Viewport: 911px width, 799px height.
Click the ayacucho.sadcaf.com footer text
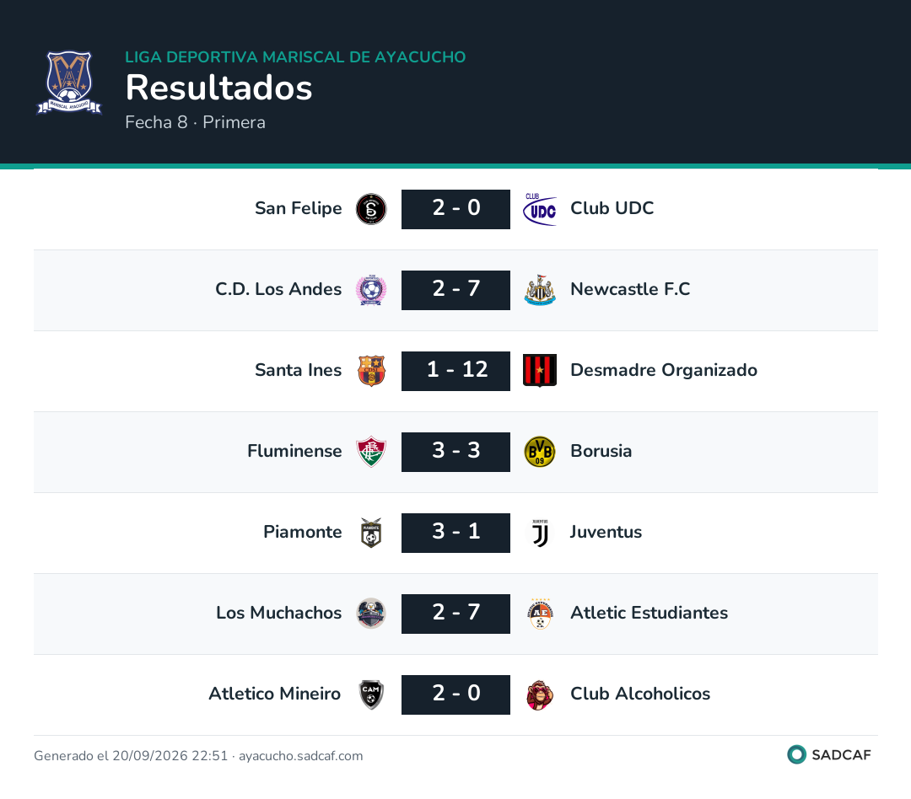point(301,756)
